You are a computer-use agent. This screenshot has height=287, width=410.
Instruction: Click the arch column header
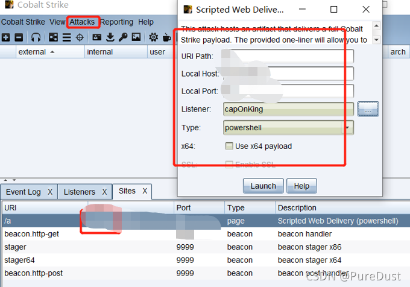coord(398,52)
